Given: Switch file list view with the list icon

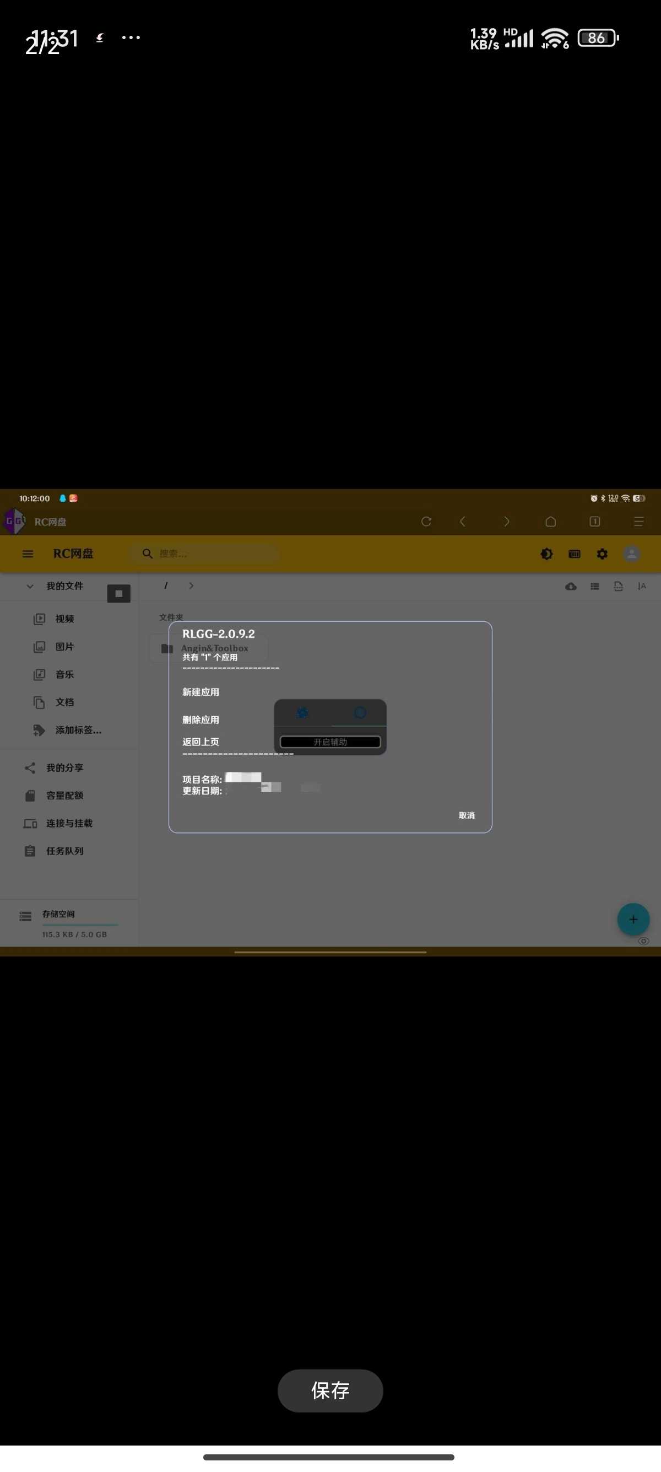Looking at the screenshot, I should [595, 586].
